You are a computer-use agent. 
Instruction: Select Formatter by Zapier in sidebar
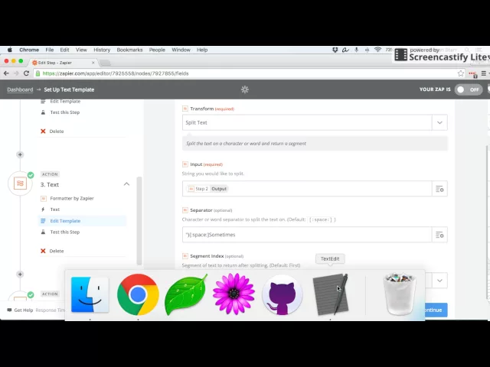click(72, 198)
